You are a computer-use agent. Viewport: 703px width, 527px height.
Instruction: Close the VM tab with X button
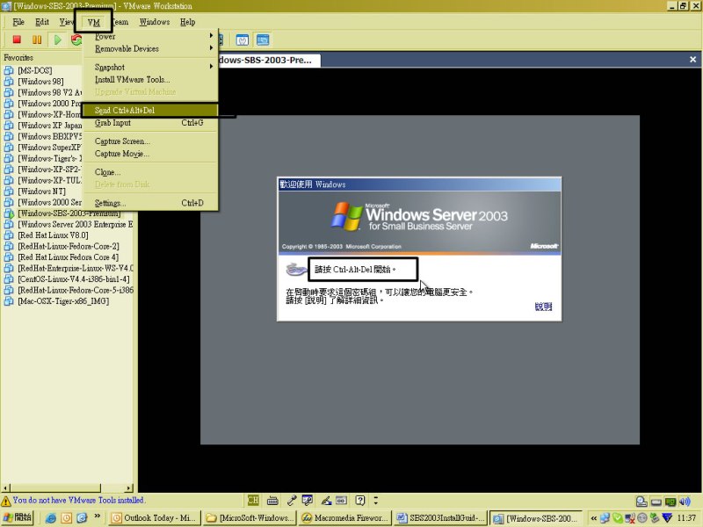[692, 59]
